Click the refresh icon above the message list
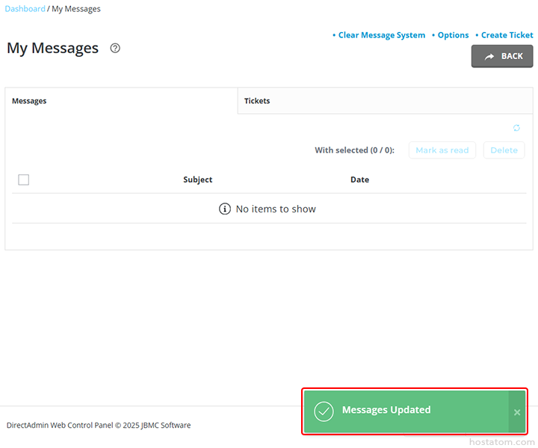538x448 pixels. (x=516, y=128)
